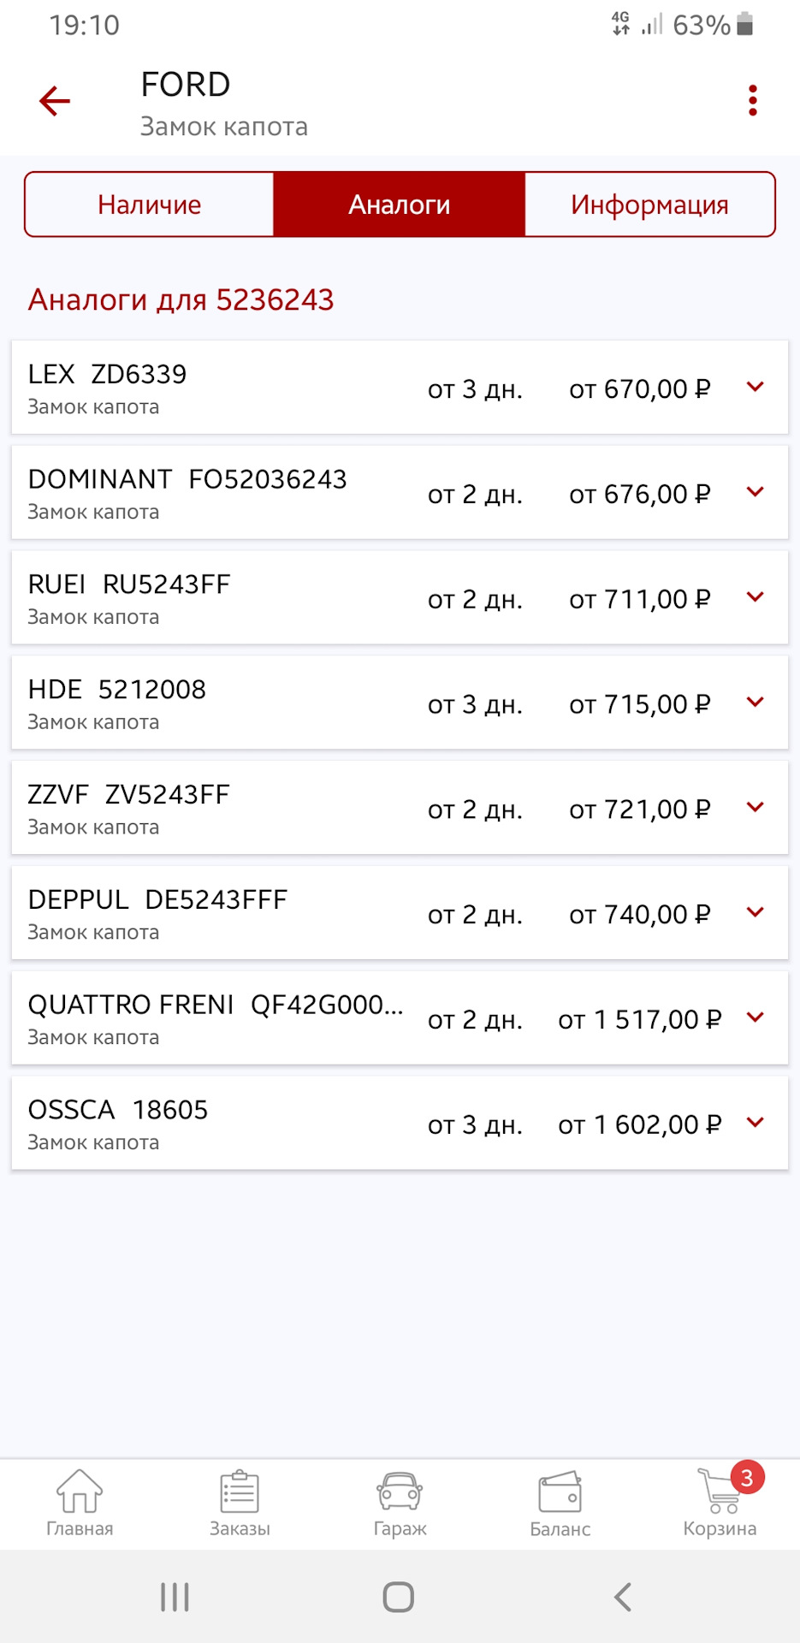This screenshot has height=1643, width=800.
Task: Expand the LEX ZD6339 row chevron
Action: tap(755, 387)
